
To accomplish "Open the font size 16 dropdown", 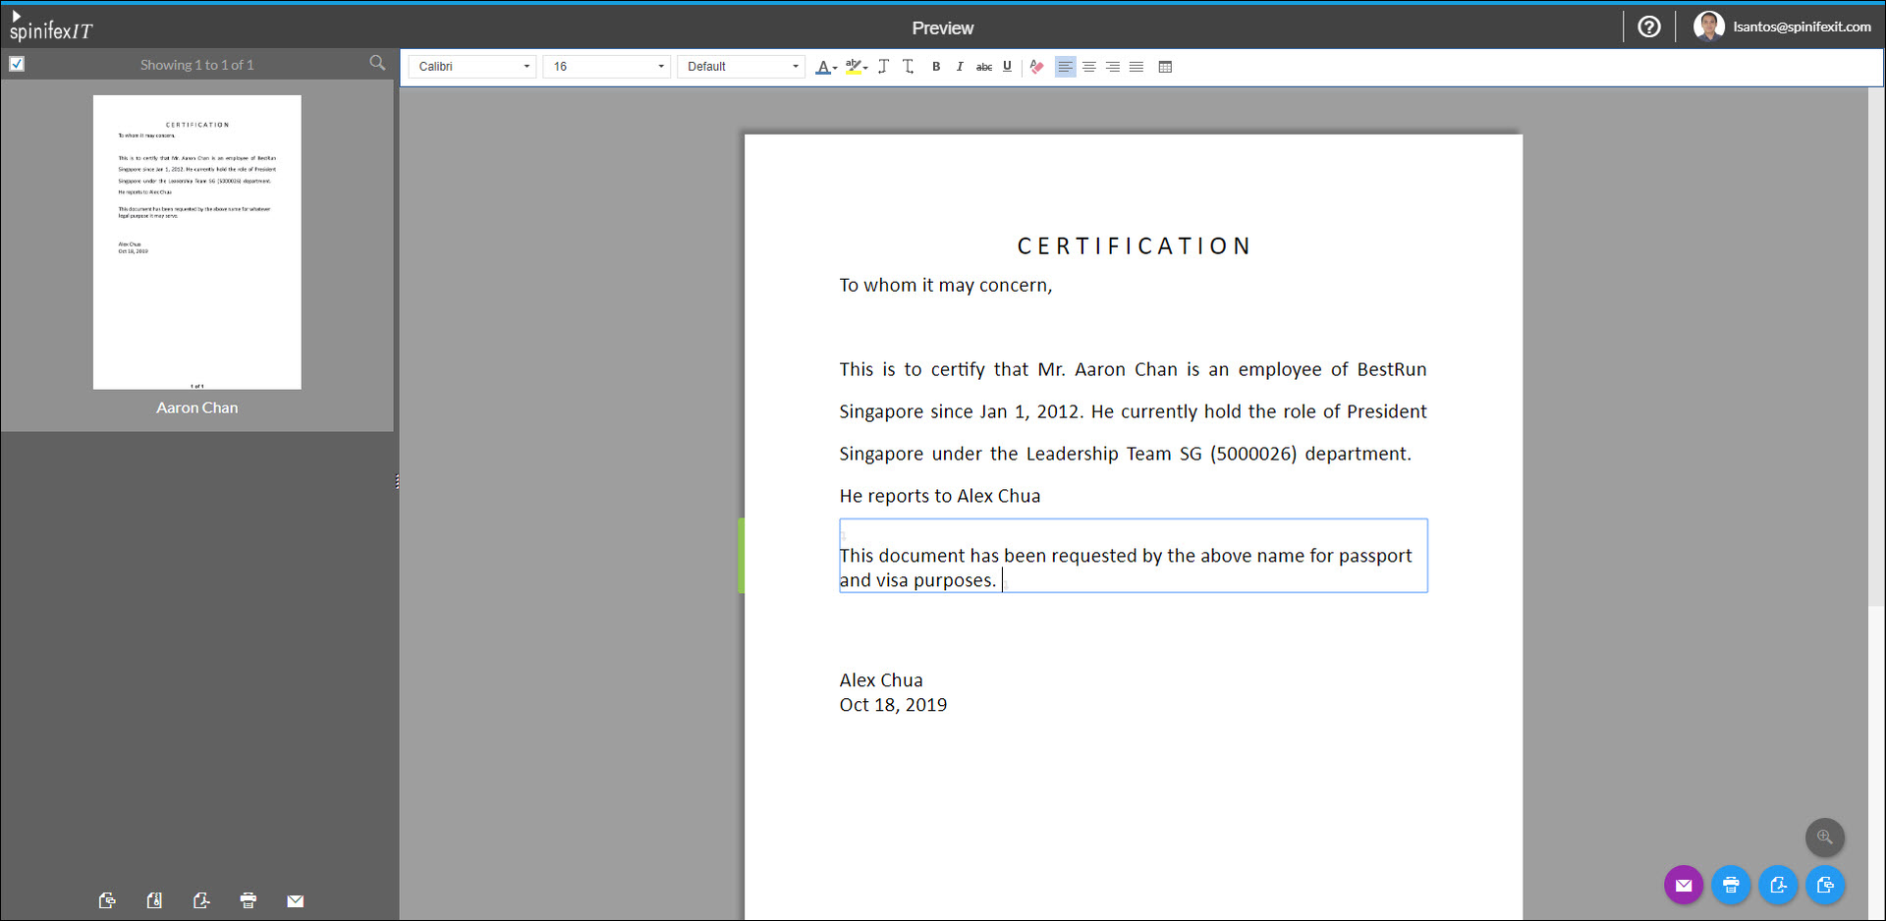I will click(x=606, y=67).
